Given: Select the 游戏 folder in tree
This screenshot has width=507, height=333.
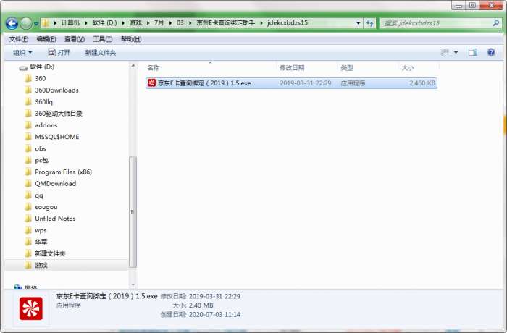Looking at the screenshot, I should click(41, 265).
